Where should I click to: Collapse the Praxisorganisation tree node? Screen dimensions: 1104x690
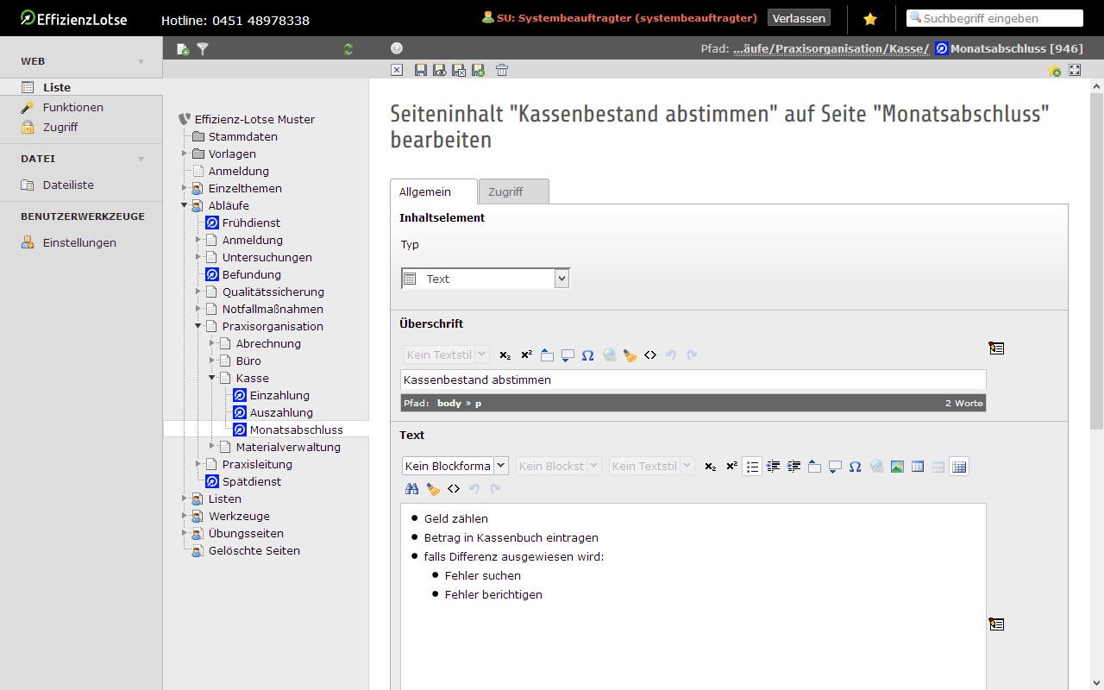click(x=198, y=326)
